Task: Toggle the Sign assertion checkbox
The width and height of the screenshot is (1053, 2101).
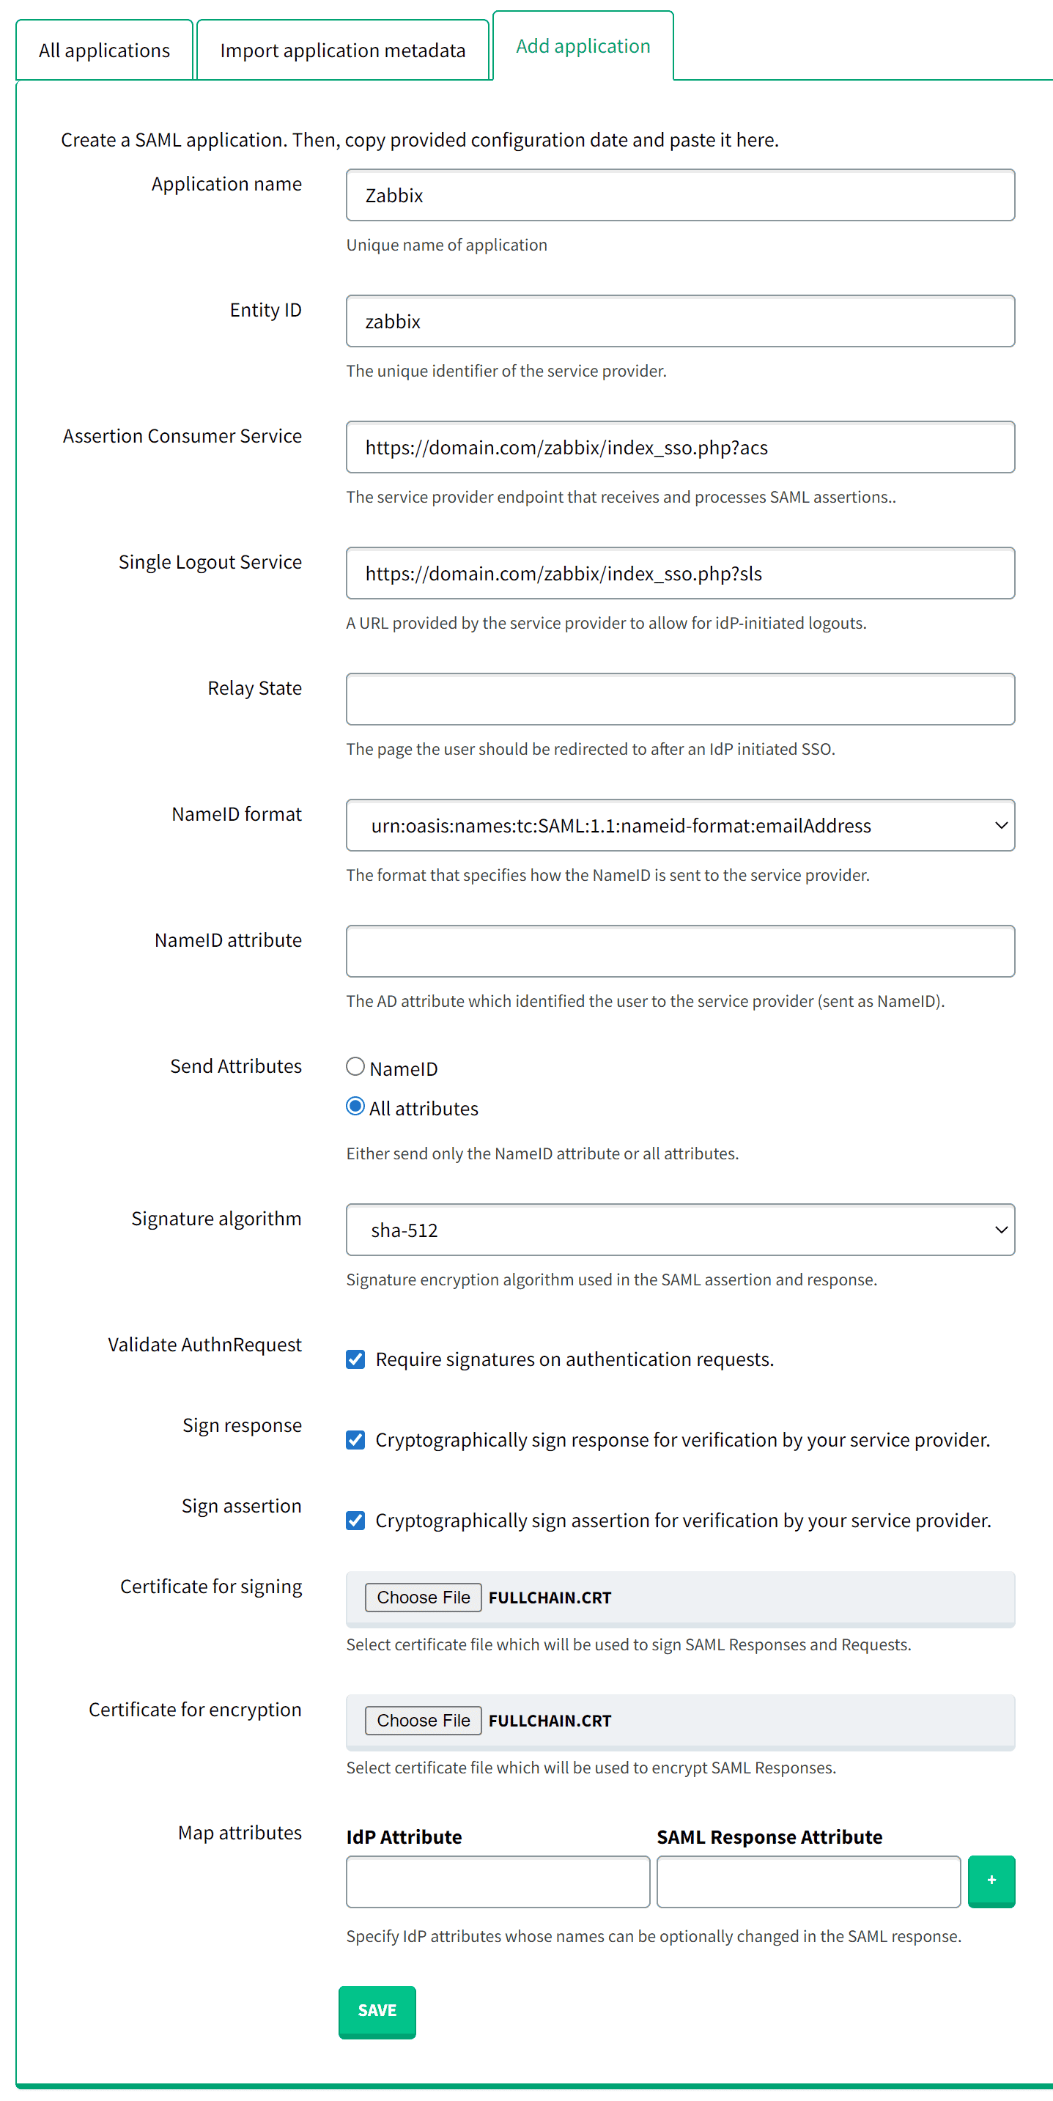Action: [x=355, y=1521]
